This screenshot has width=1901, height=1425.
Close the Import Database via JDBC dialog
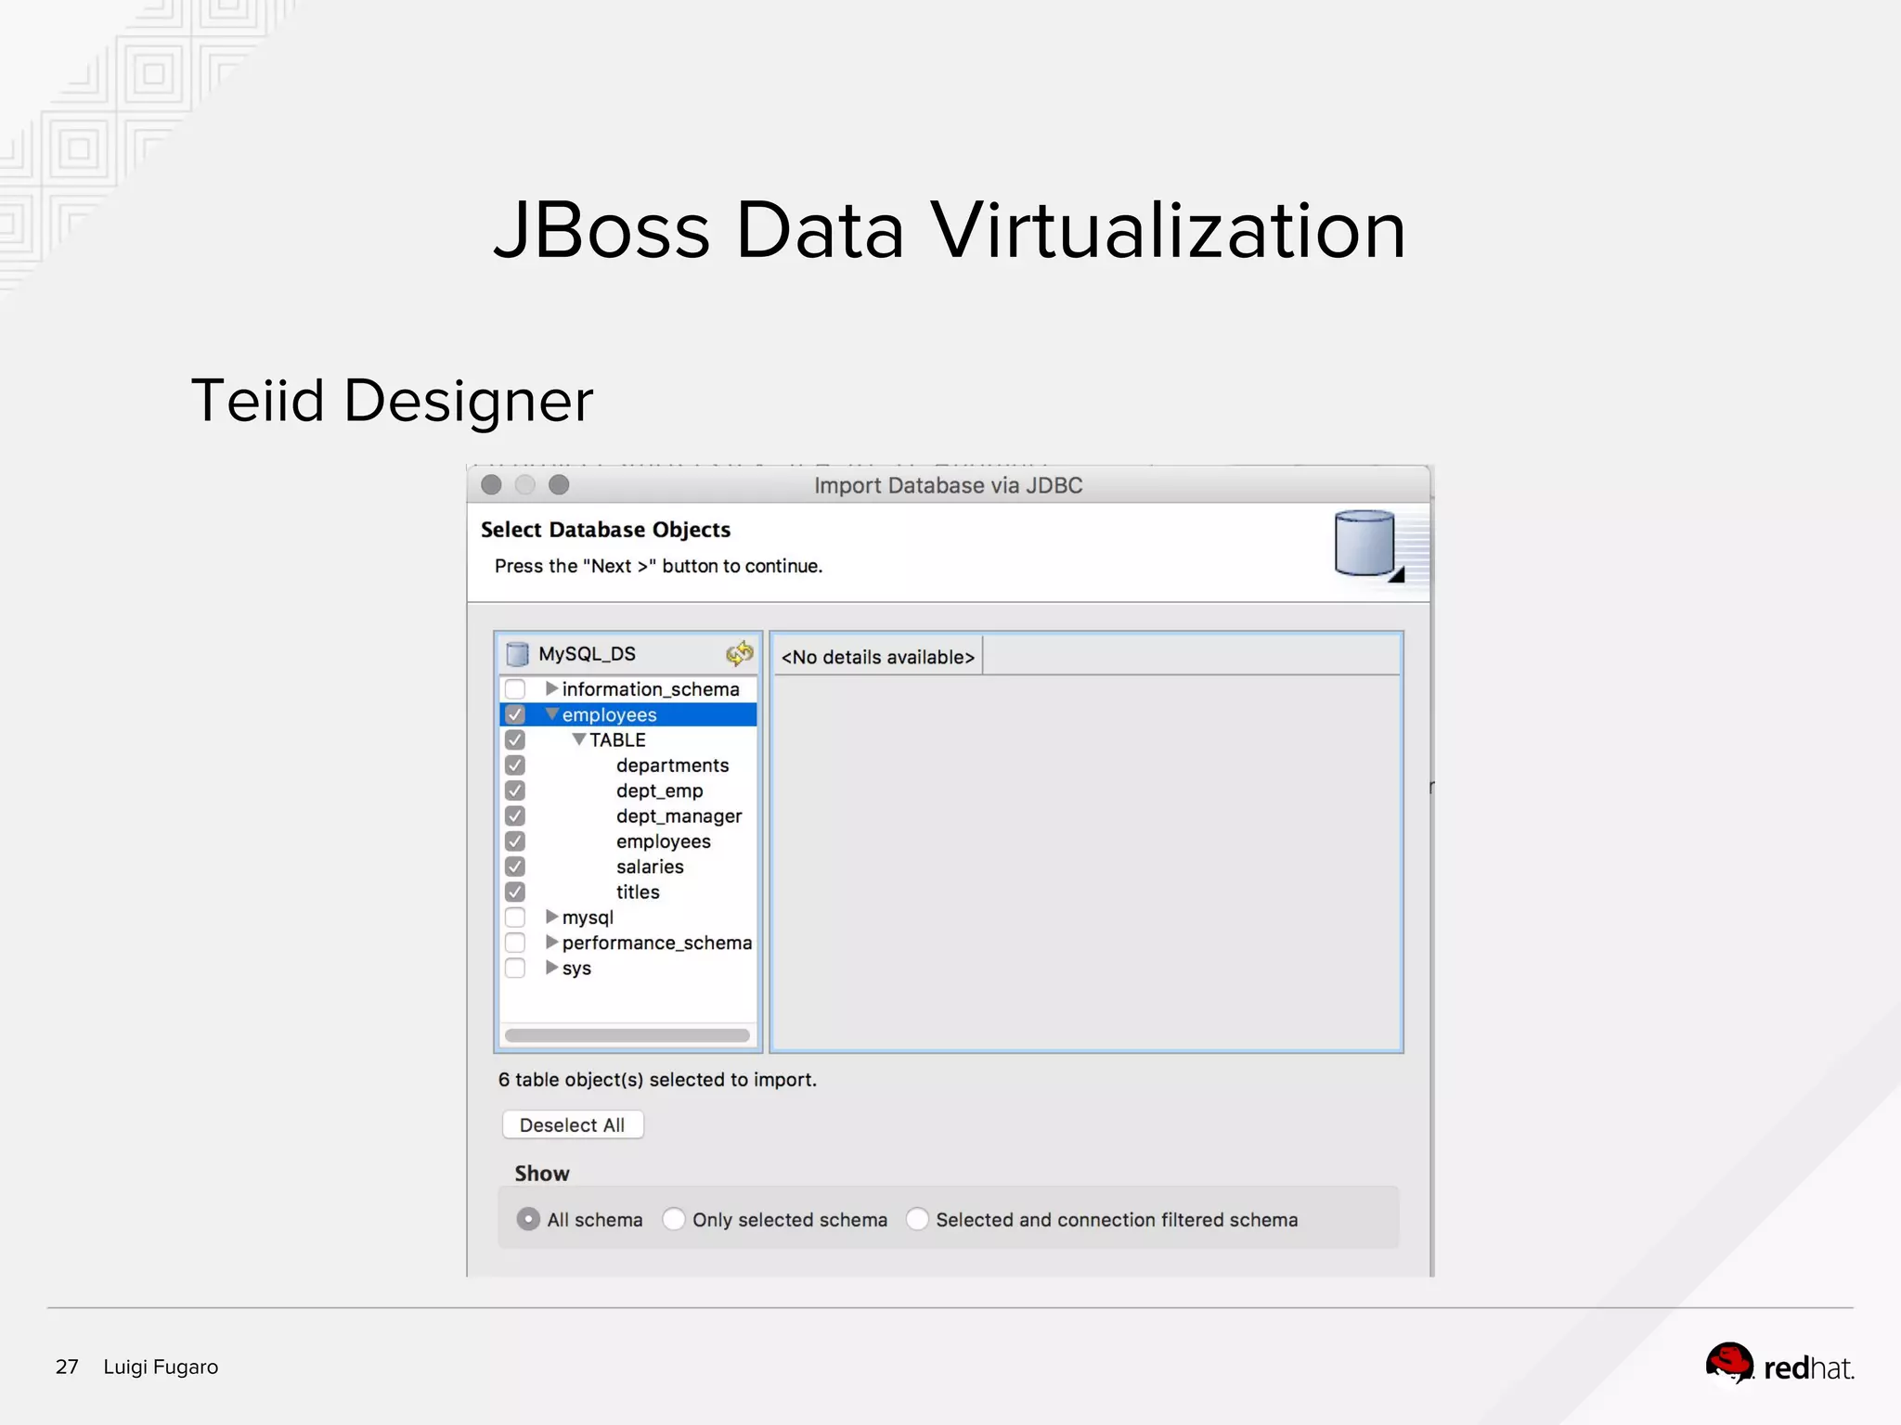492,484
